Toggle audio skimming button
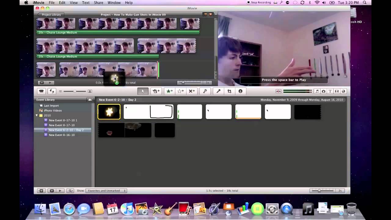The image size is (391, 220). click(x=278, y=91)
